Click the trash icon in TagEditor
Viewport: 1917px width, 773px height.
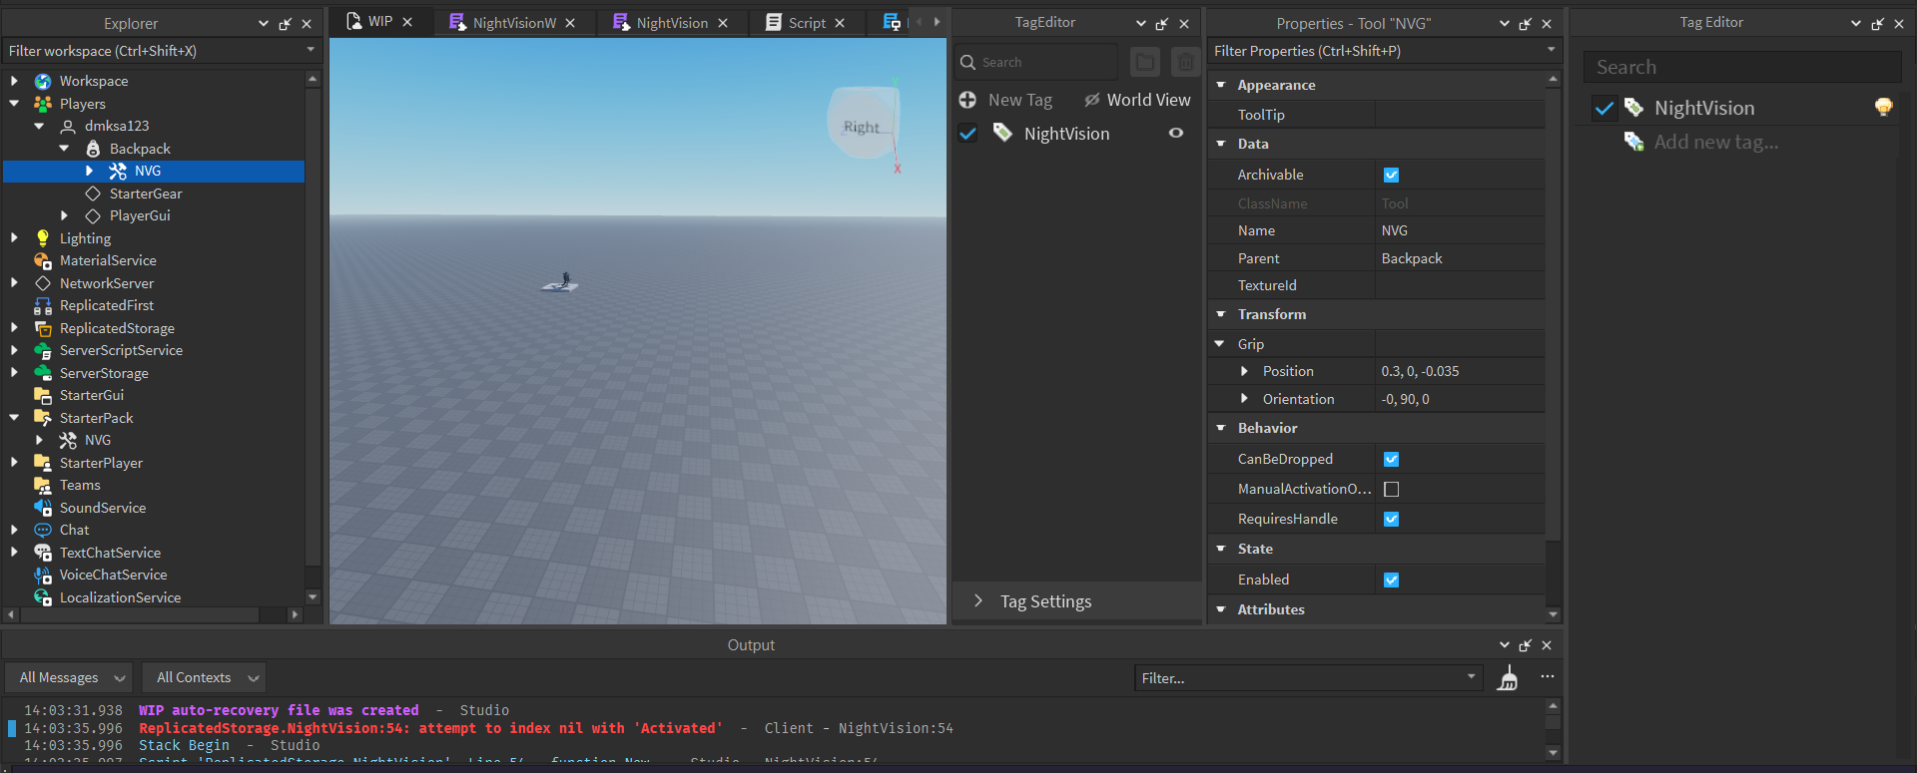coord(1185,62)
